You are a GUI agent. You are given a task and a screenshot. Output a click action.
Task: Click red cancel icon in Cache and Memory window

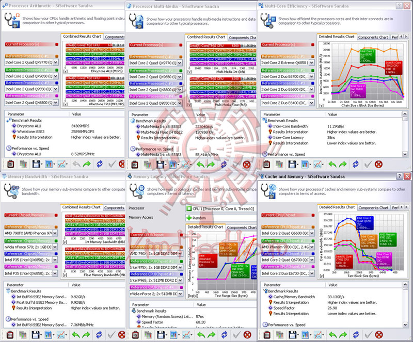click(379, 335)
